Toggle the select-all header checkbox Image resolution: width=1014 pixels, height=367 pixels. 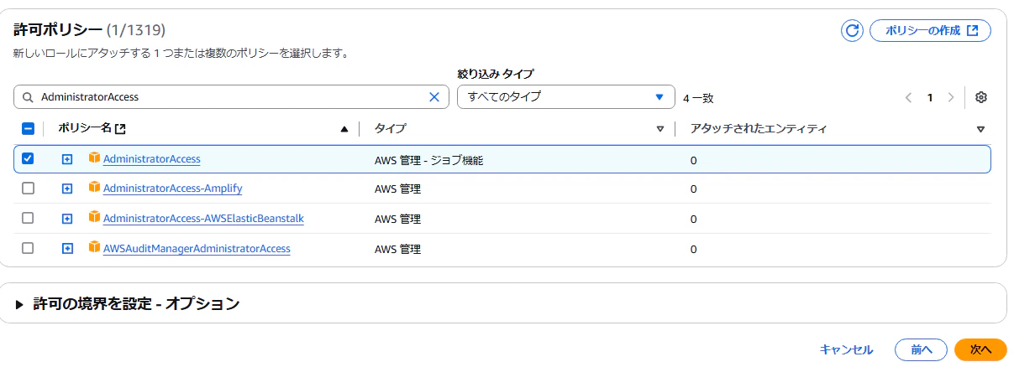tap(28, 129)
